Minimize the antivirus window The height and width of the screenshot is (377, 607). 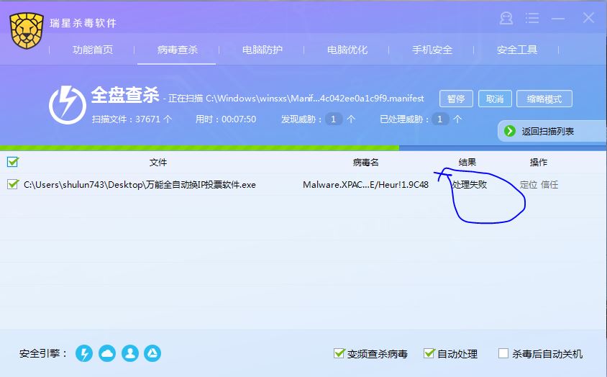(x=558, y=19)
